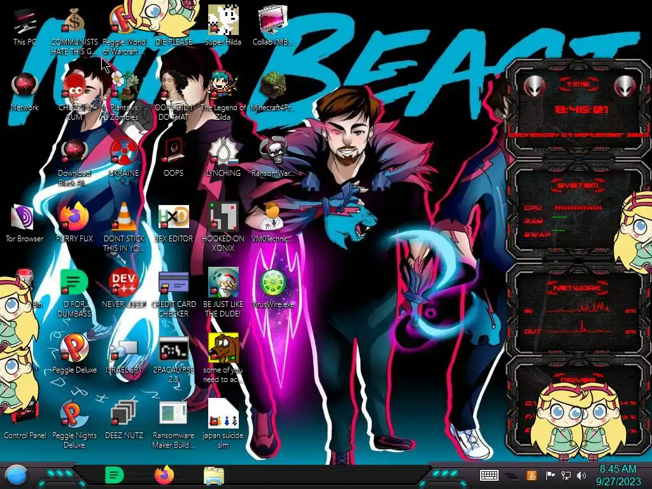
Task: Open the 2PACALYPSE 2.3 console shortcut
Action: click(x=173, y=359)
